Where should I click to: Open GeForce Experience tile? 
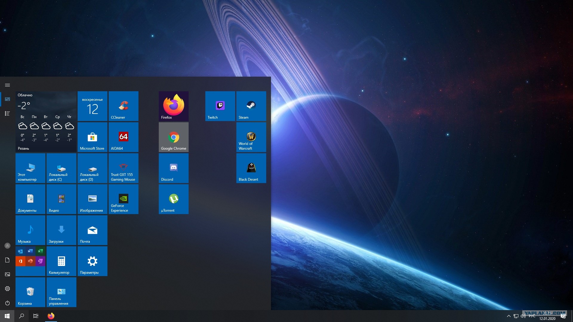pos(124,199)
